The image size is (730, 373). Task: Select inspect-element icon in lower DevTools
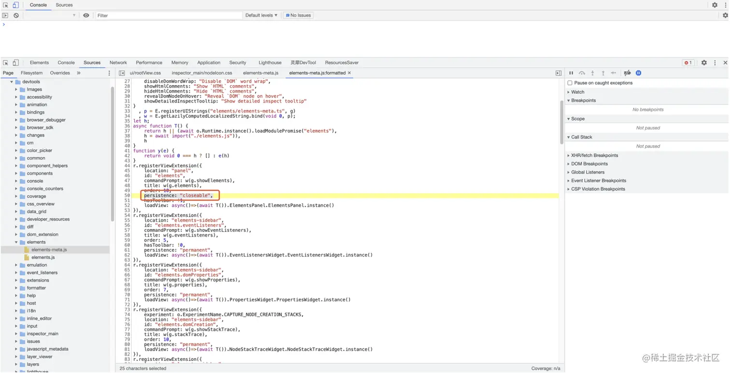point(5,63)
